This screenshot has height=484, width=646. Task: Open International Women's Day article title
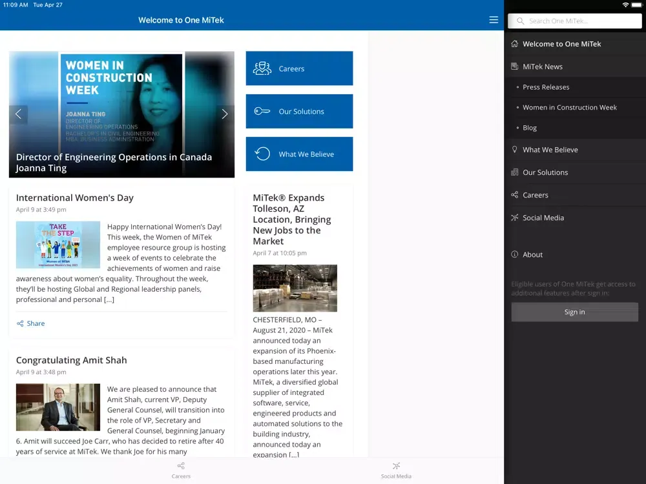(74, 198)
